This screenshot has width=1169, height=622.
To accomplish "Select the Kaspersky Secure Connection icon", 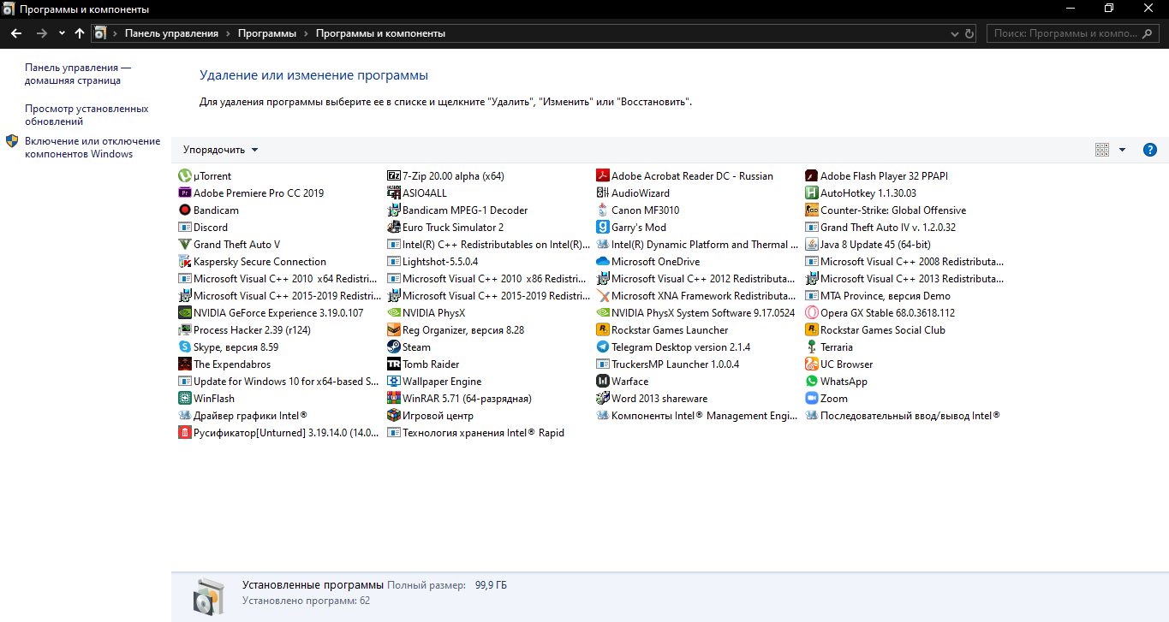I will pyautogui.click(x=184, y=262).
